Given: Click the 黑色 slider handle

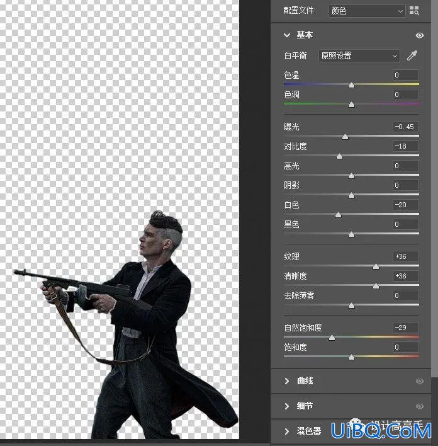Looking at the screenshot, I should (351, 234).
